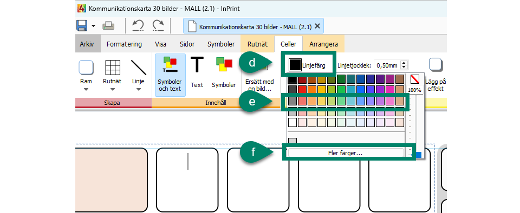Decrease Linjetjocklek with the down arrow
The width and height of the screenshot is (520, 213).
click(404, 68)
